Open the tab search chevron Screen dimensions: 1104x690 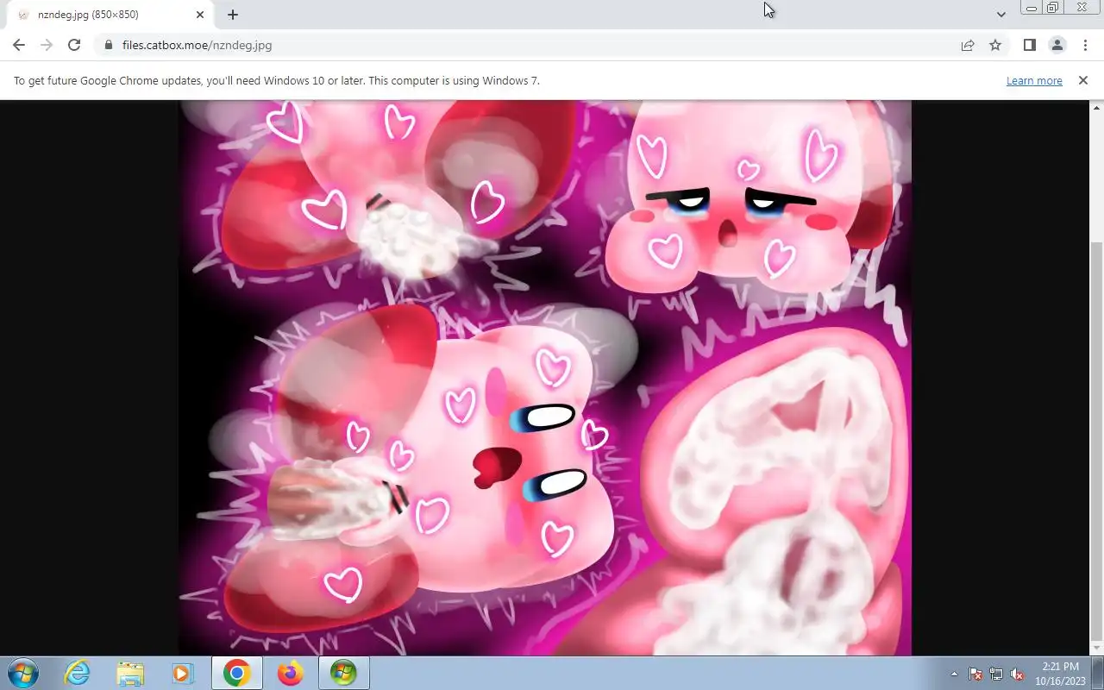(1000, 15)
